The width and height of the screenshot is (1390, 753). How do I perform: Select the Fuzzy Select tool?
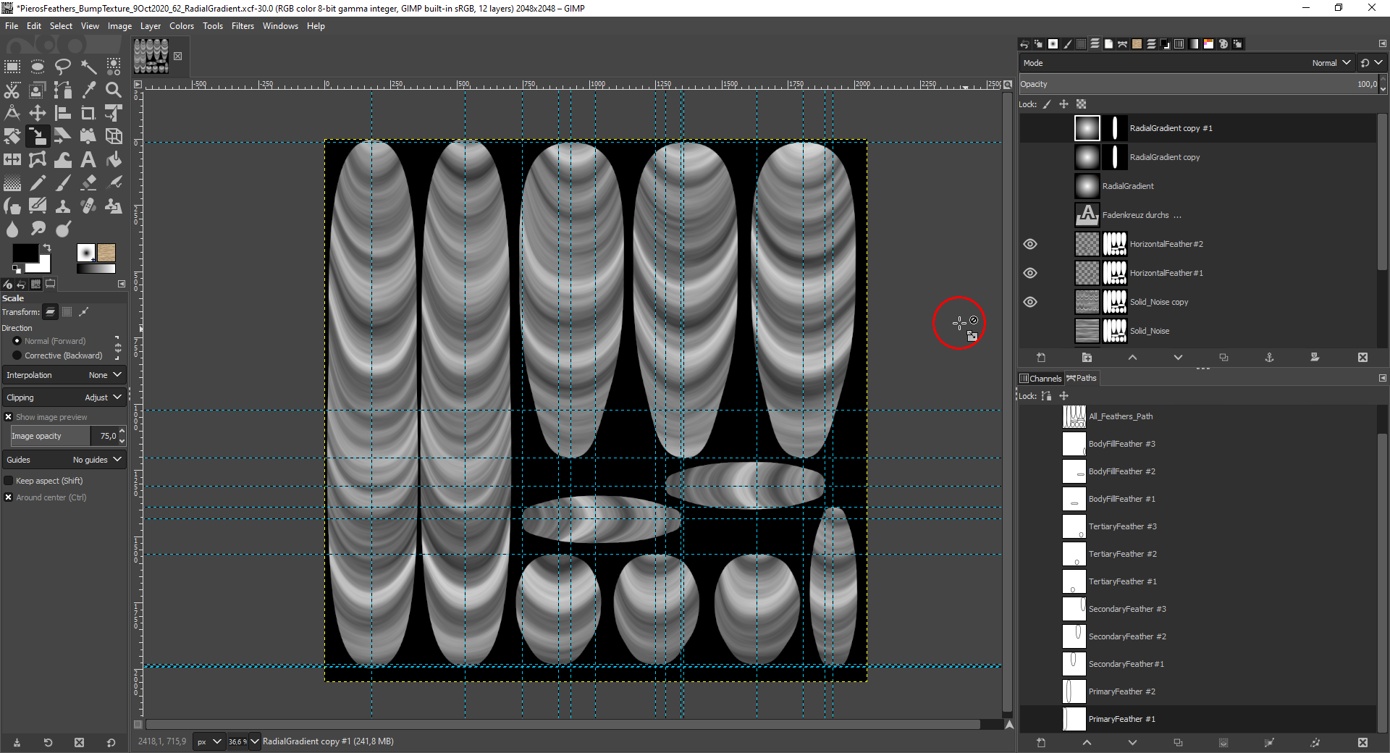[x=88, y=67]
